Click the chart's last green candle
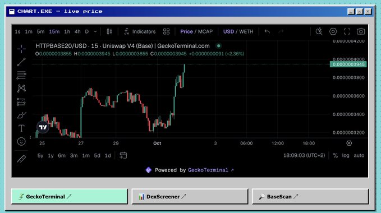 click(x=185, y=68)
